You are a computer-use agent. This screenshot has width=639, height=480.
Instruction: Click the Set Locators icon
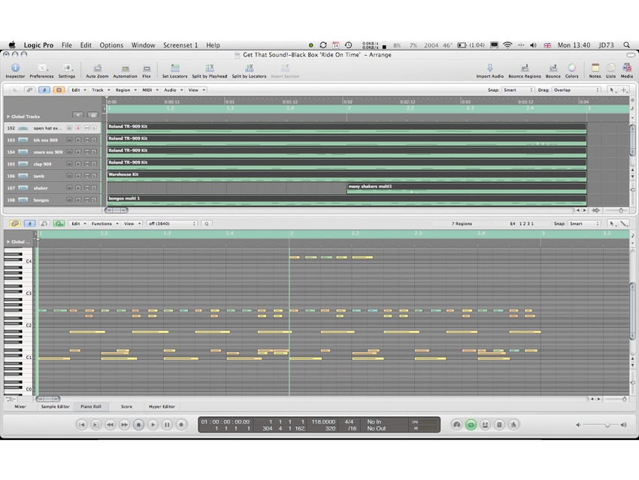point(175,70)
